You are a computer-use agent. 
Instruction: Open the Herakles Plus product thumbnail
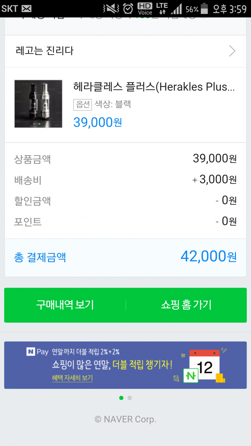(38, 104)
